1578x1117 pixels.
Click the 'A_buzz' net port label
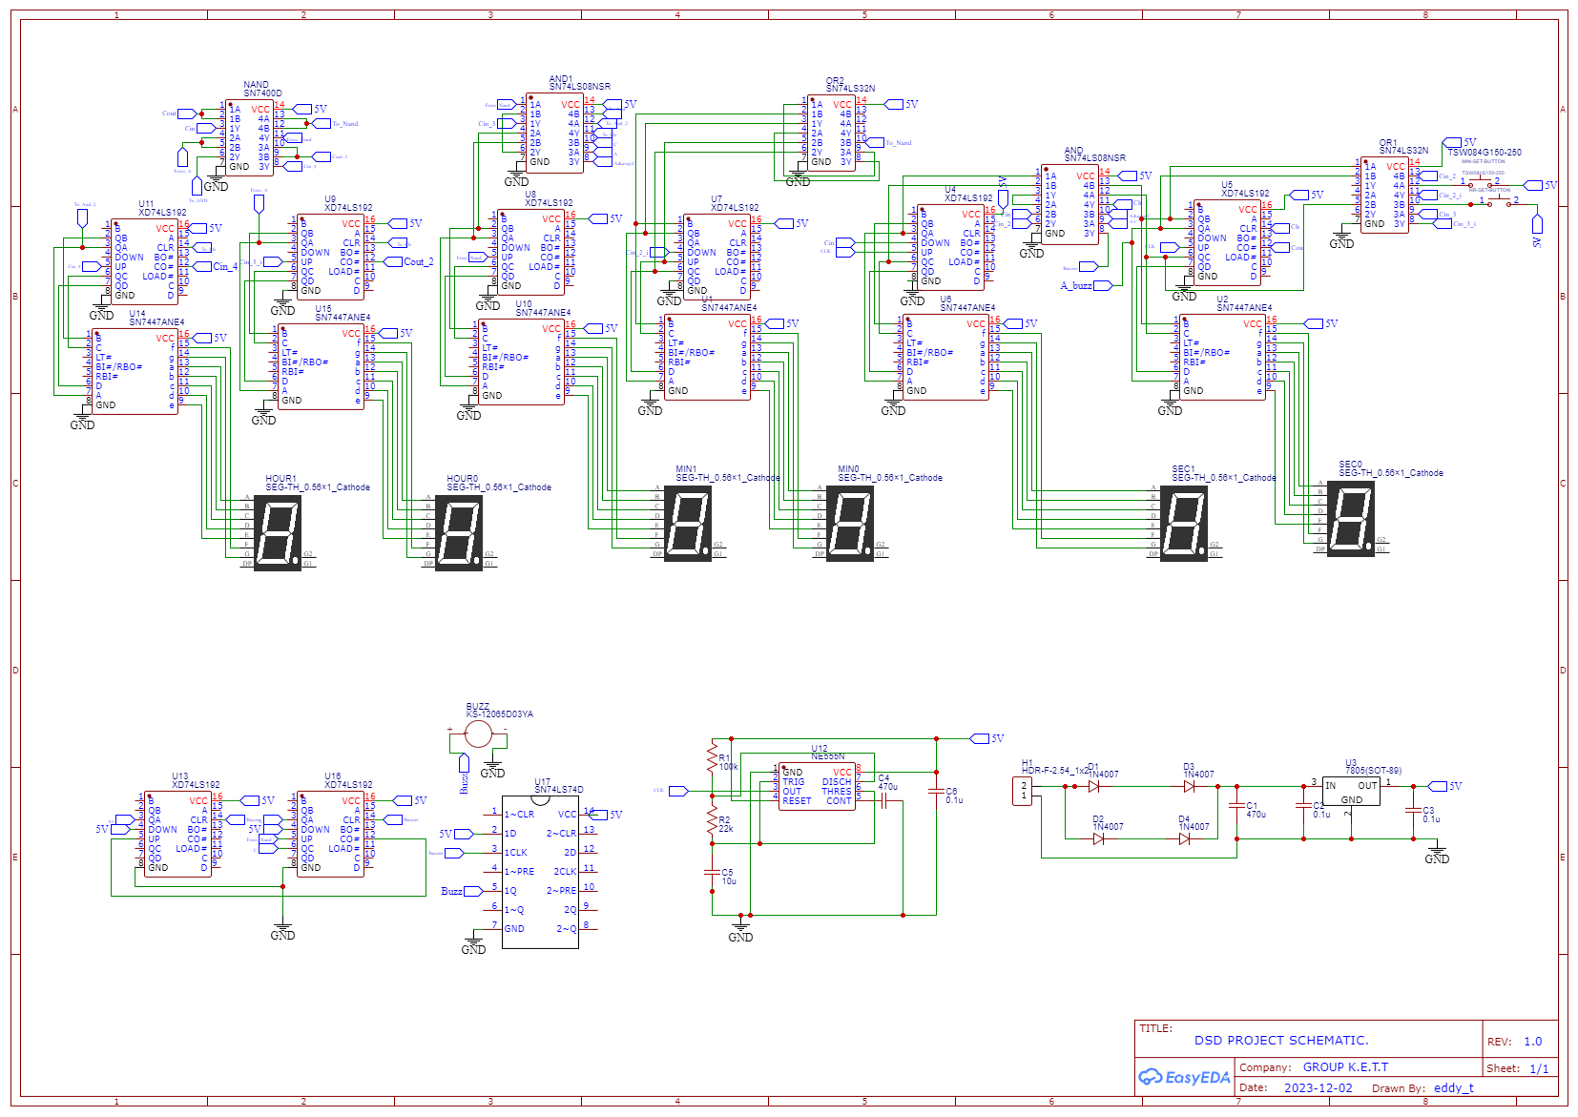pyautogui.click(x=1076, y=285)
